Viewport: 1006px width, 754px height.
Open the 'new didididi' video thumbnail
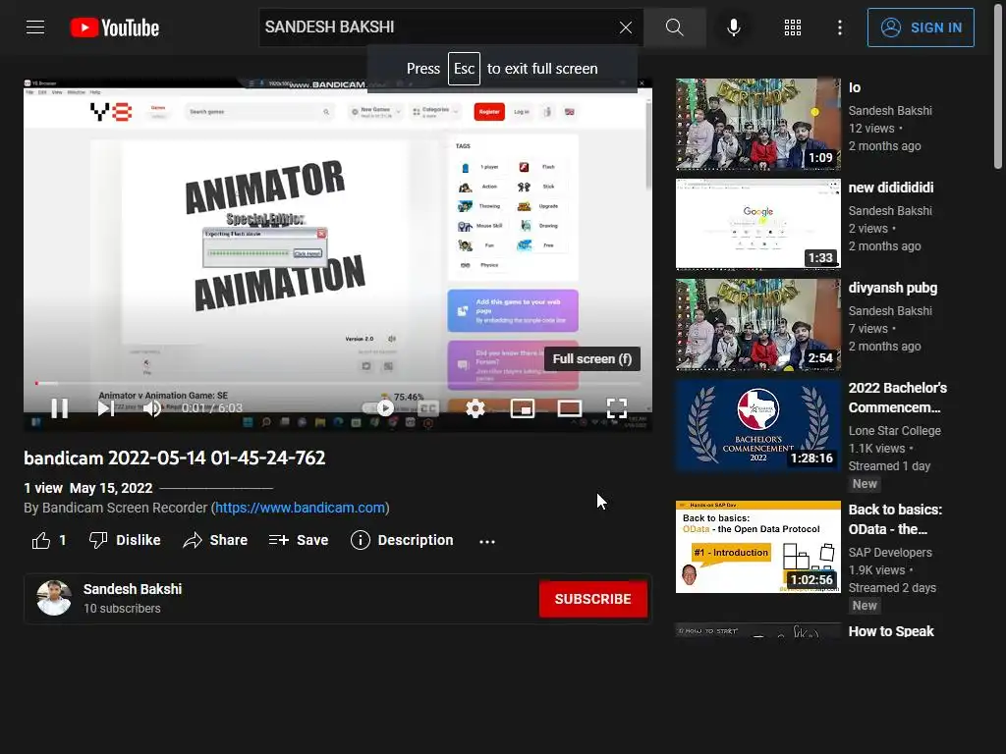coord(757,224)
